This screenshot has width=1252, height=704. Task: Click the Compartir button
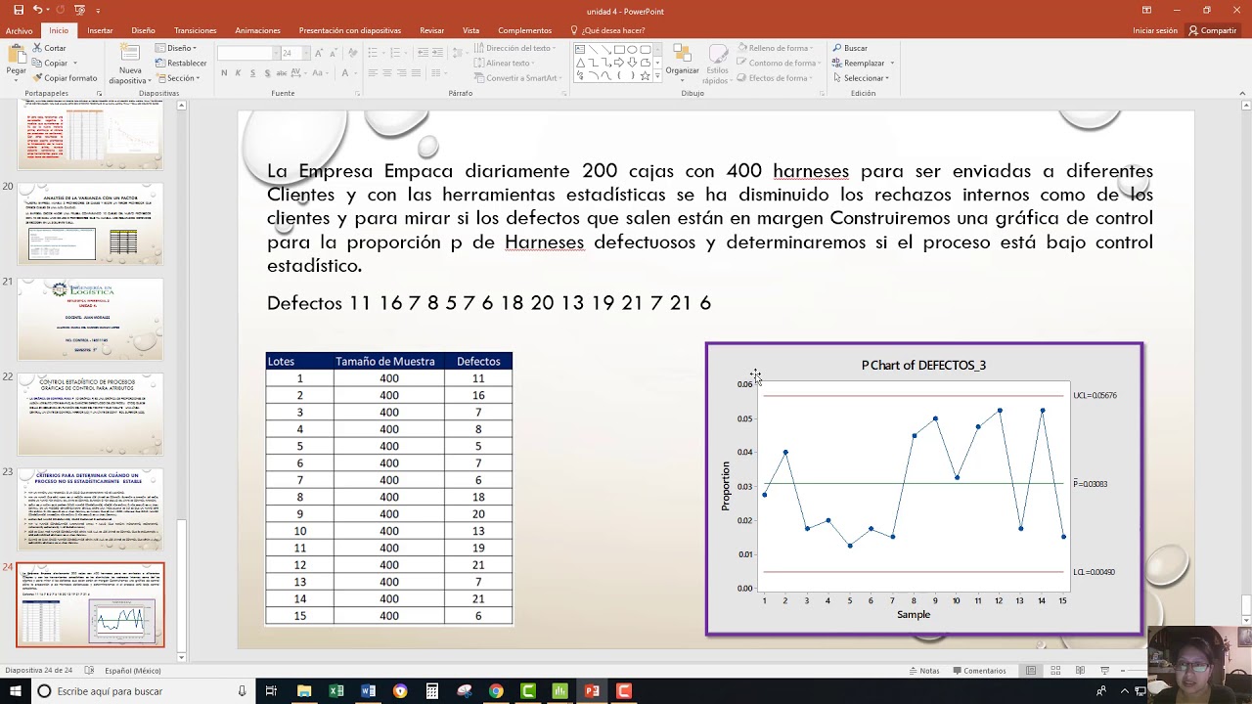pyautogui.click(x=1213, y=30)
